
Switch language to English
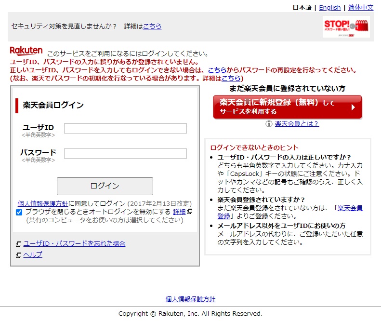(x=330, y=8)
